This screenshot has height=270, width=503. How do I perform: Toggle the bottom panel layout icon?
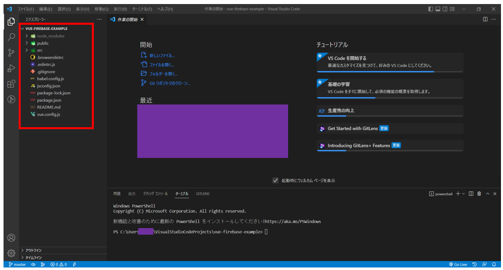tap(437, 9)
